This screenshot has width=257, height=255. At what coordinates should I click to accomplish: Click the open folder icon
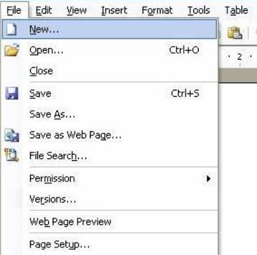click(x=12, y=50)
